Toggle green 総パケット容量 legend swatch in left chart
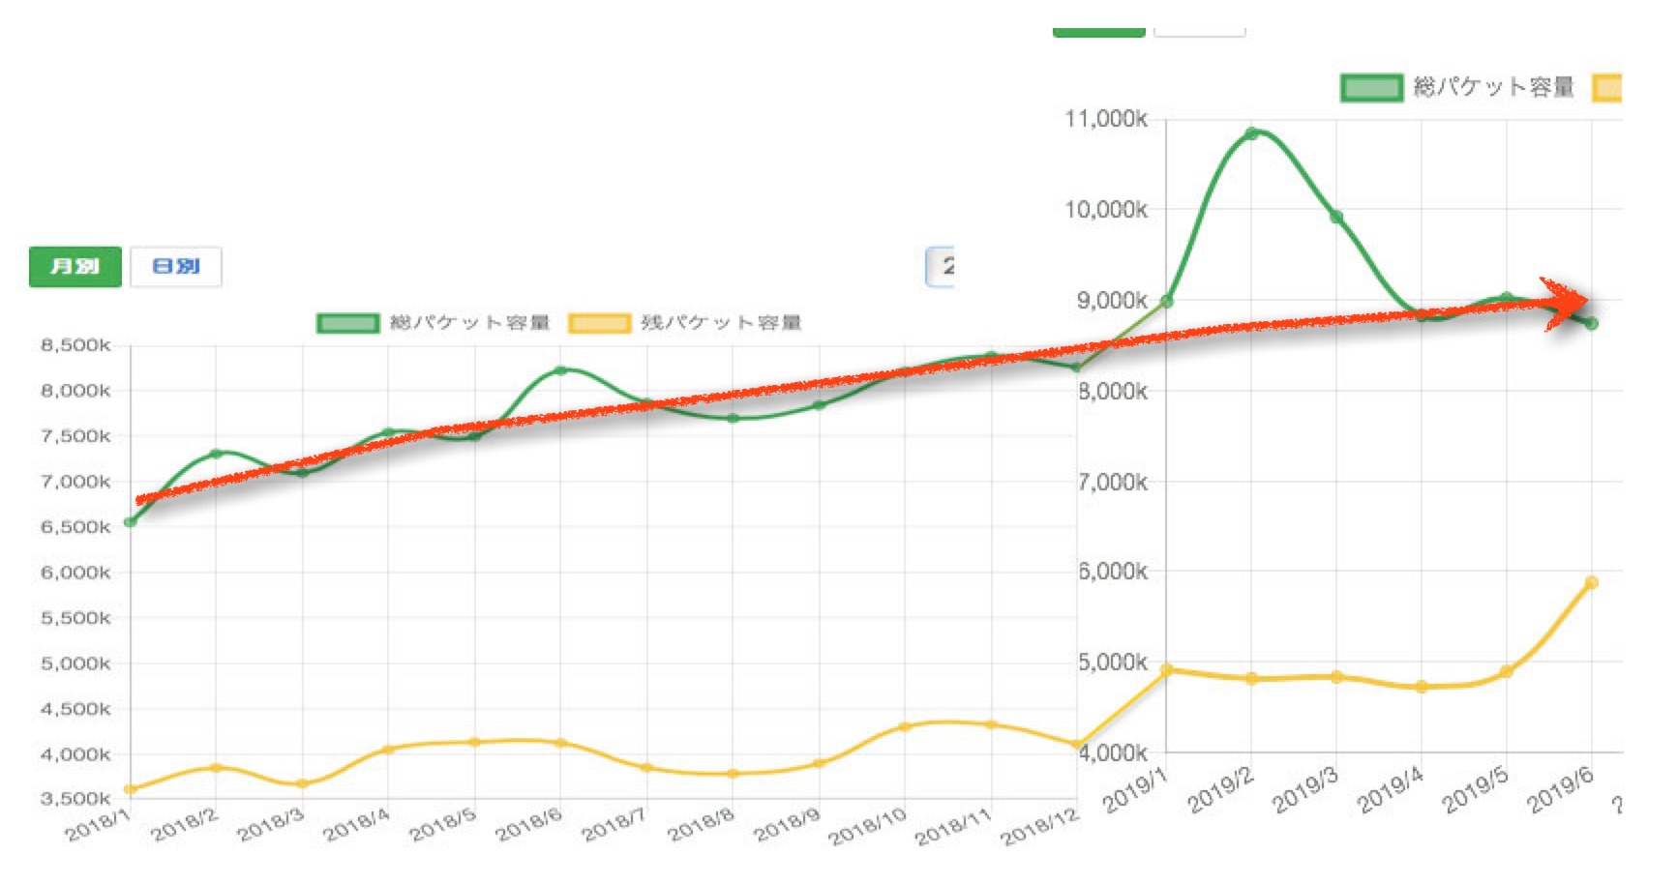This screenshot has height=884, width=1678. coord(347,323)
